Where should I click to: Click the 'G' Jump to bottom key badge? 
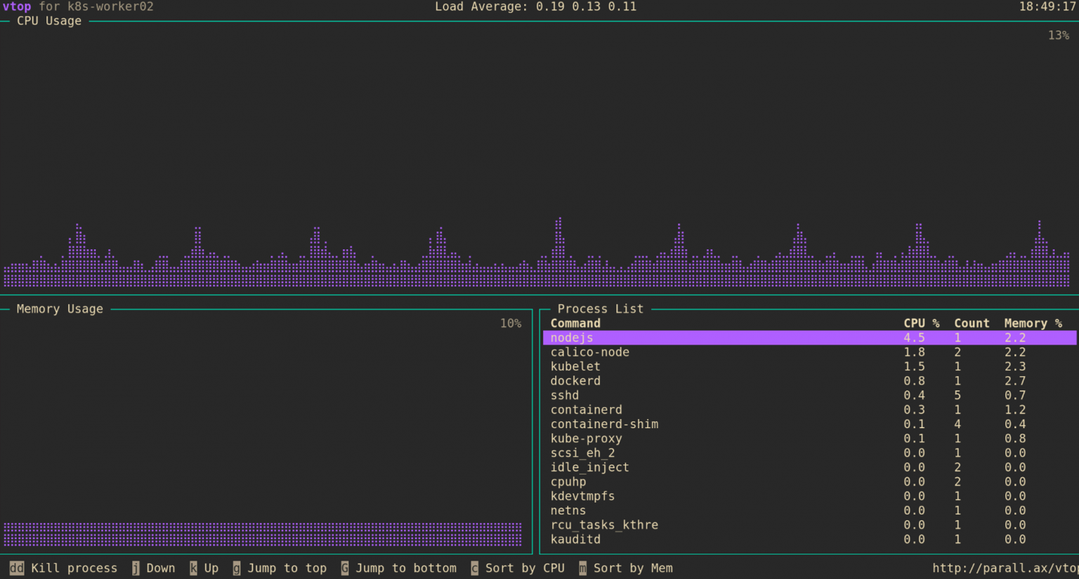[x=344, y=568]
